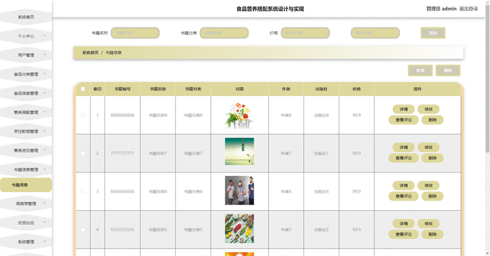
Task: Go to 系统首页 in sidebar
Action: [x=26, y=17]
